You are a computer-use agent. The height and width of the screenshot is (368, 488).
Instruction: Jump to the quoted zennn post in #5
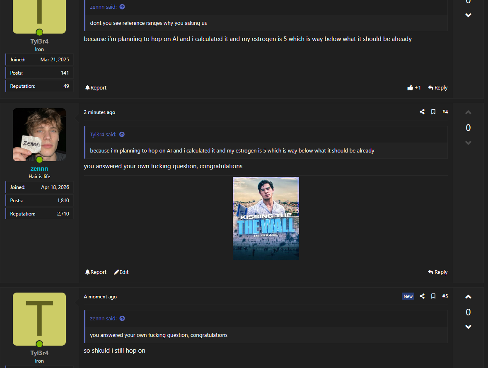[122, 319]
